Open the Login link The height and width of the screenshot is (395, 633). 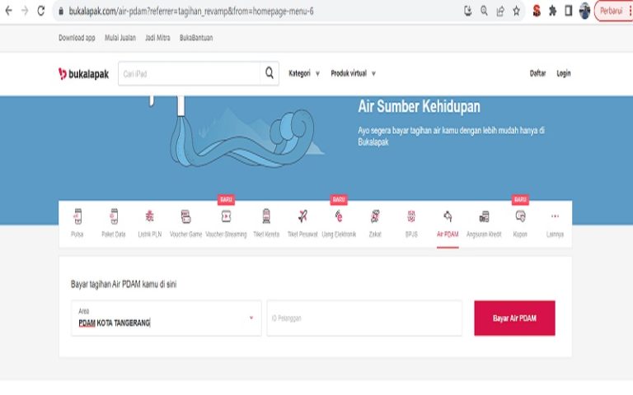(x=564, y=73)
